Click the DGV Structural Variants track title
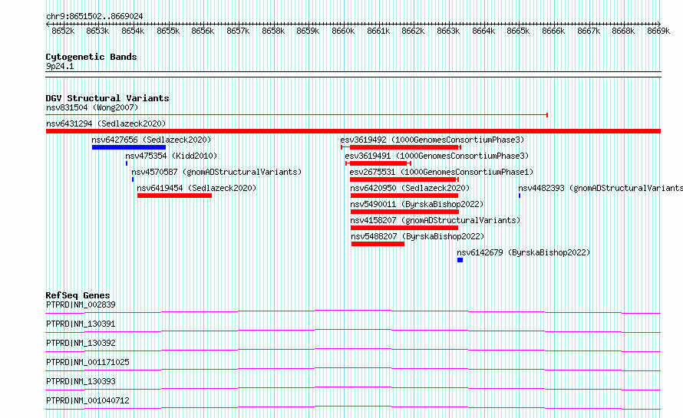This screenshot has width=683, height=418. point(107,98)
